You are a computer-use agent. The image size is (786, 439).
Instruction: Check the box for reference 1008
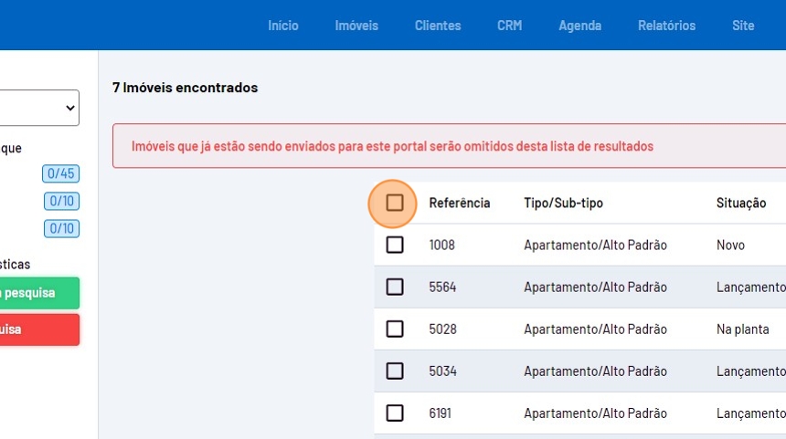coord(395,245)
